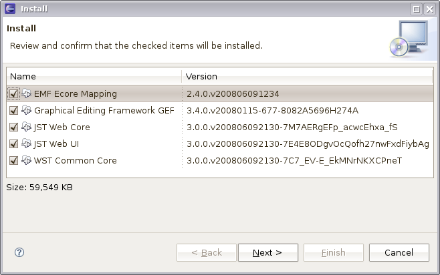
Task: Maximize the Install dialog window
Action: tap(416, 9)
